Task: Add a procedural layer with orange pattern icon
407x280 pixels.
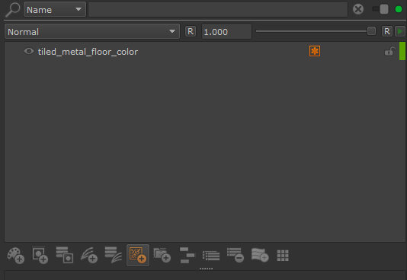Action: pyautogui.click(x=138, y=255)
